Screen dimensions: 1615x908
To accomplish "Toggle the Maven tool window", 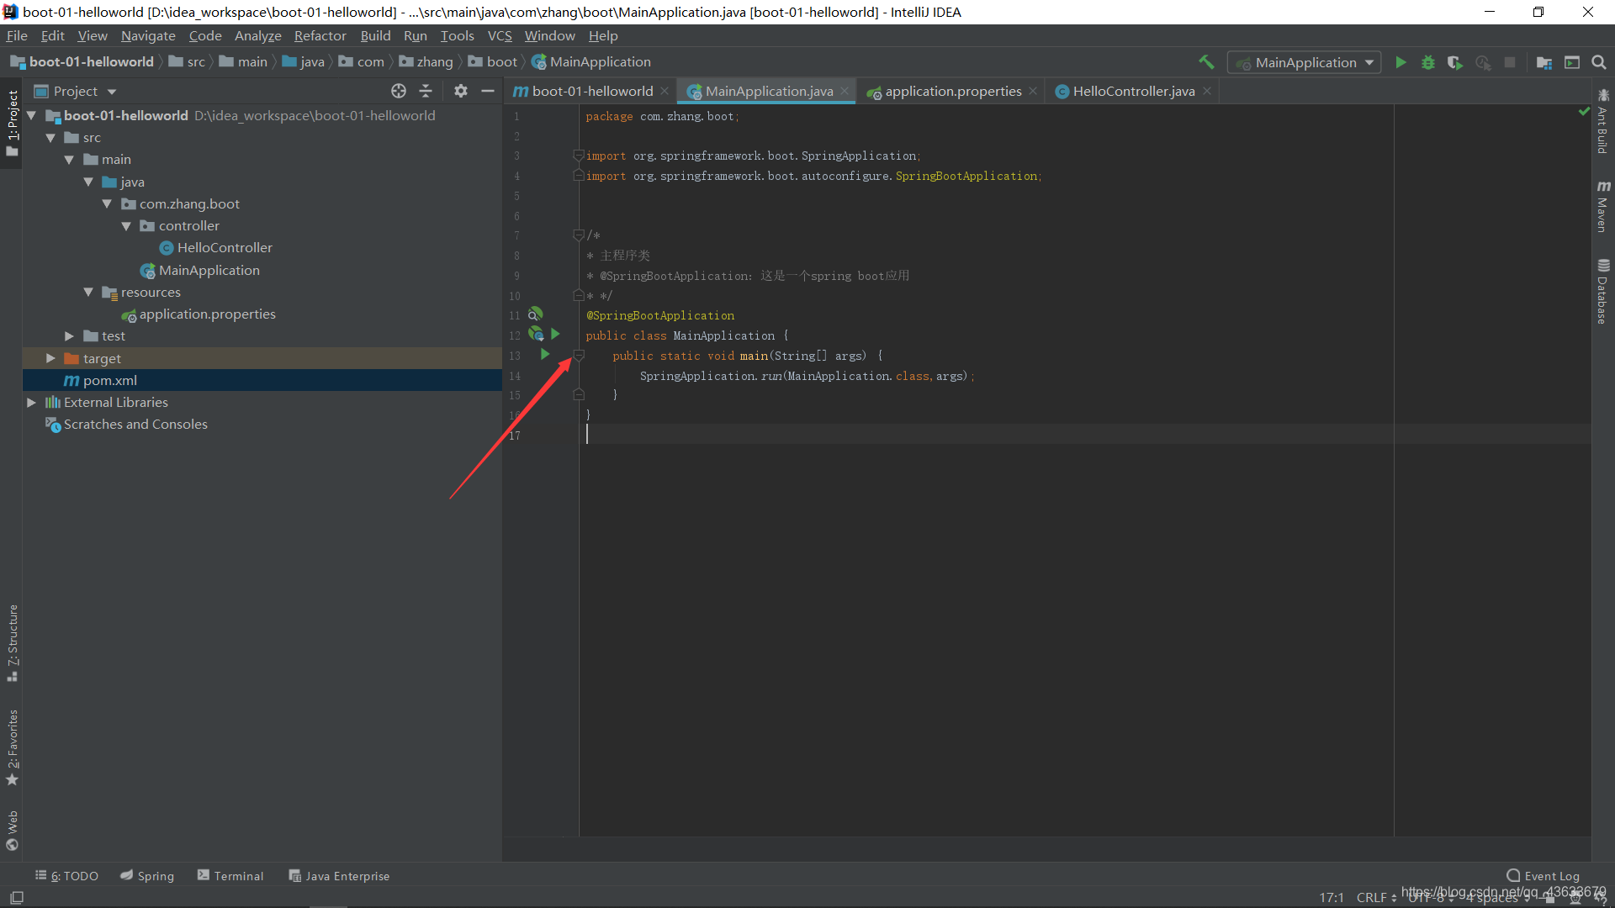I will 1602,206.
